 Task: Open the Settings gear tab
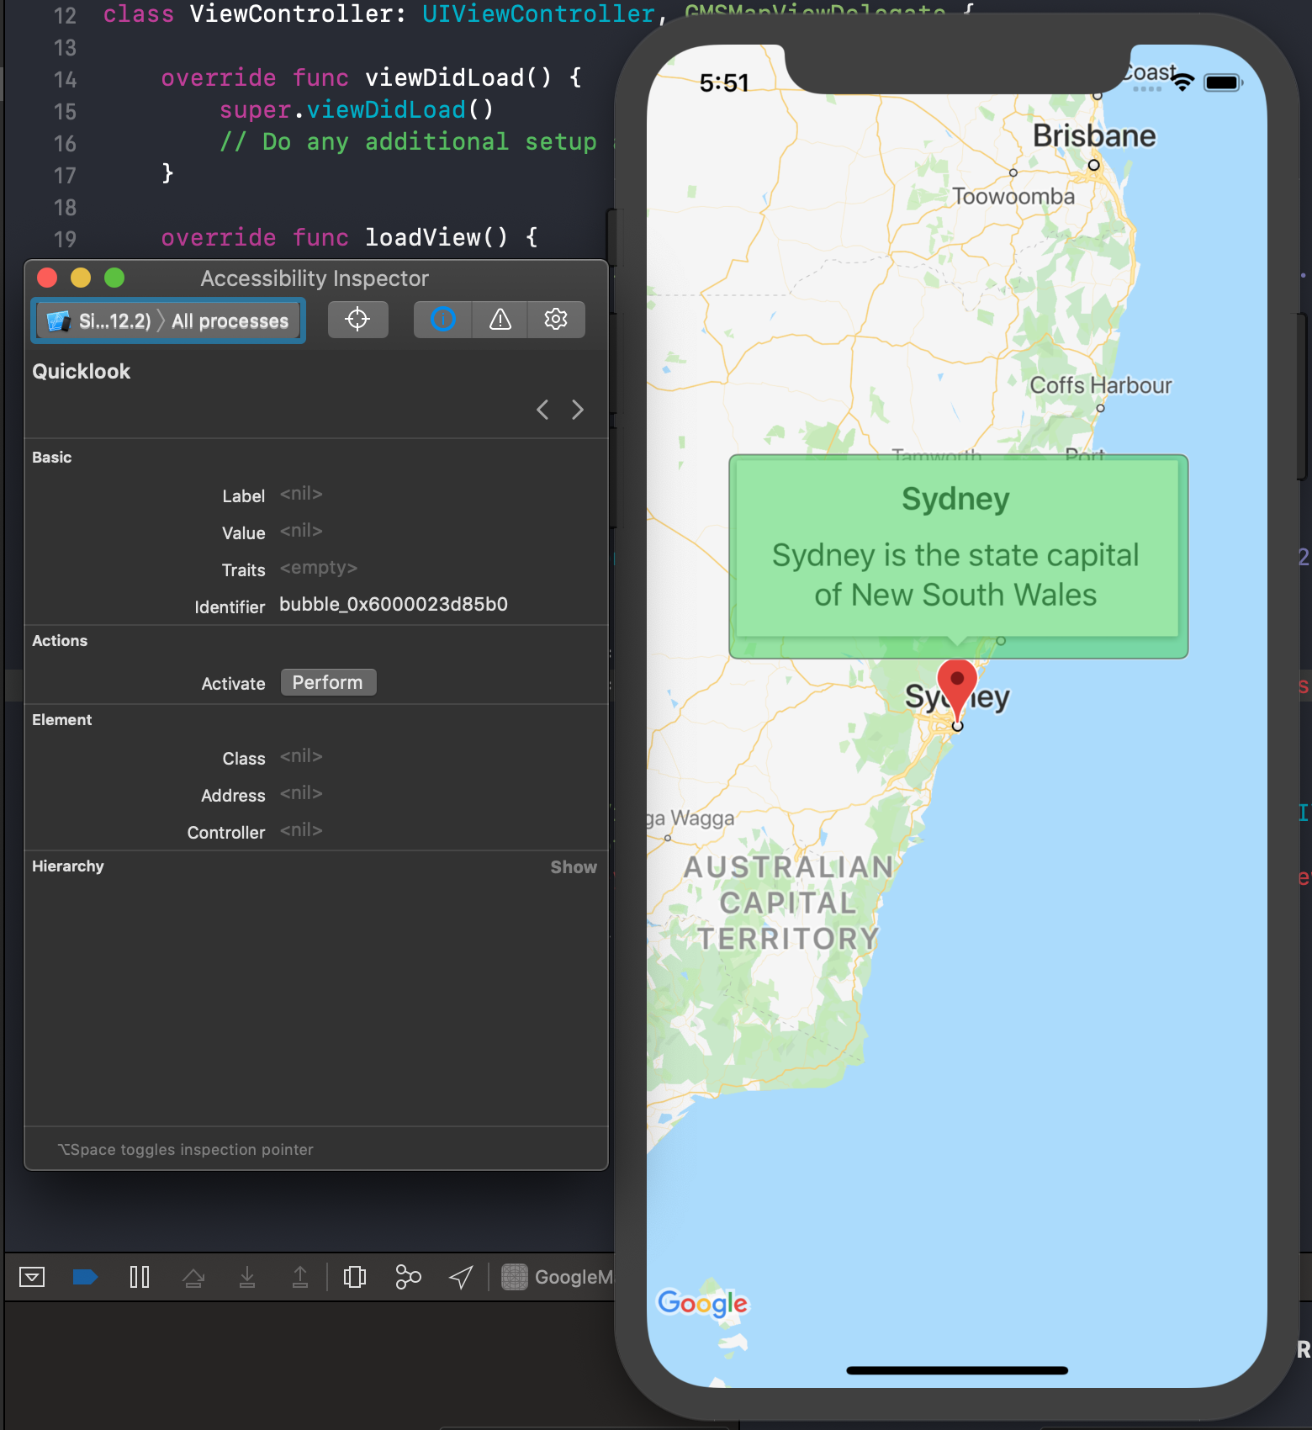556,320
